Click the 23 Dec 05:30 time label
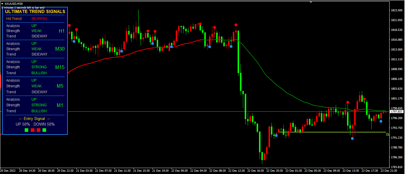Screen dimensions: 405x174 [x=313, y=171]
